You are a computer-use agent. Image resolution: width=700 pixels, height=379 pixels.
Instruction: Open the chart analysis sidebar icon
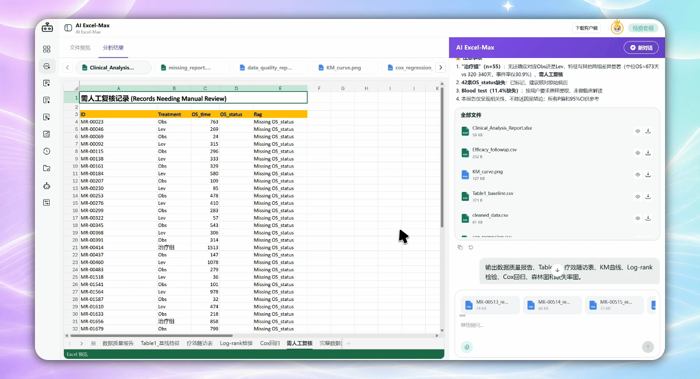pyautogui.click(x=47, y=134)
